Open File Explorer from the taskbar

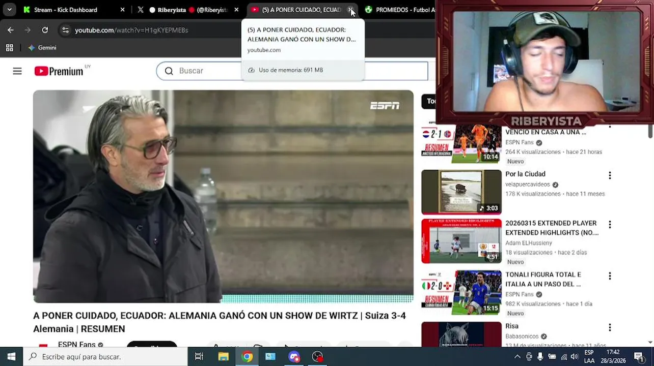pos(223,356)
